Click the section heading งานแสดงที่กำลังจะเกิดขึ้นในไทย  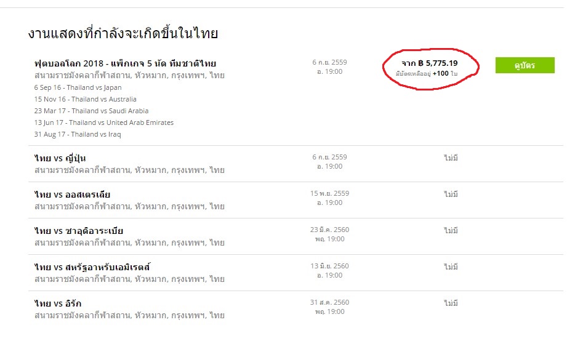click(123, 34)
